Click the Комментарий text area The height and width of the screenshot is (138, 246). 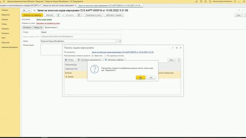51,49
